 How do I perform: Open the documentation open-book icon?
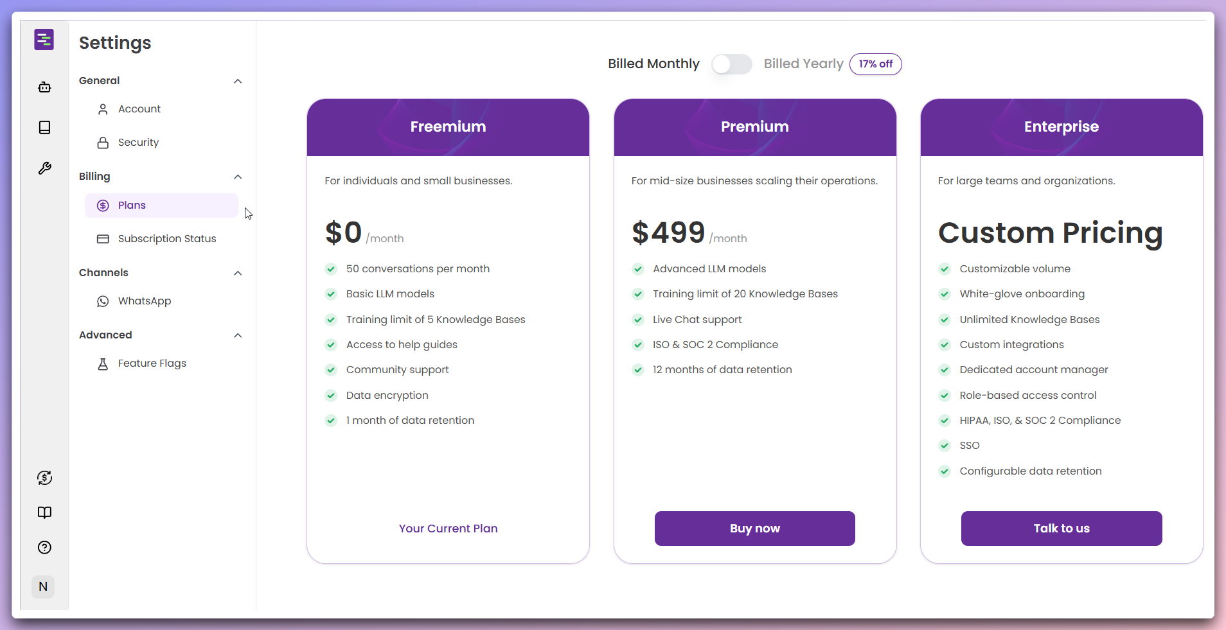click(x=44, y=512)
